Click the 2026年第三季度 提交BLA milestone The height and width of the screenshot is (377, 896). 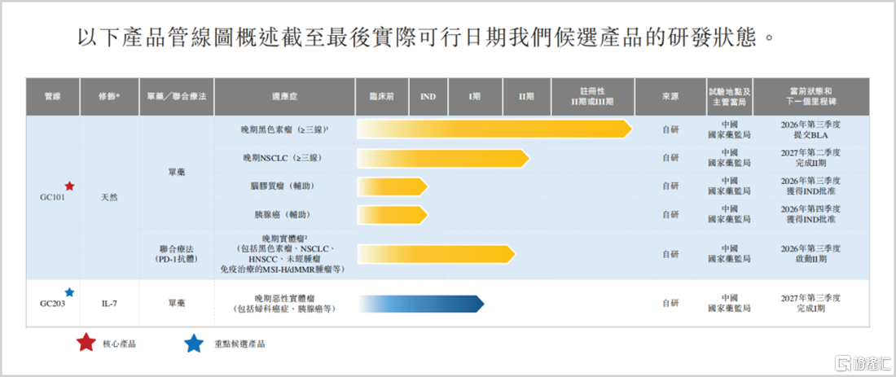[810, 129]
